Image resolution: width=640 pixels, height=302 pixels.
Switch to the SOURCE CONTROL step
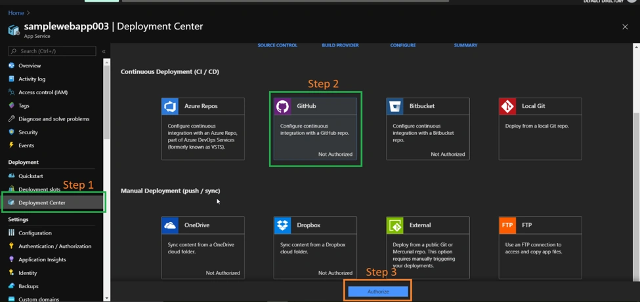pos(277,45)
